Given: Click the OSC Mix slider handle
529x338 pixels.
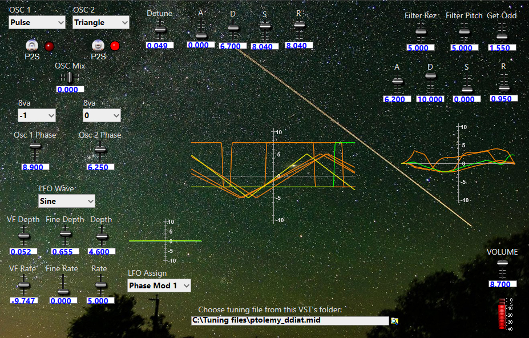Looking at the screenshot, I should [x=70, y=78].
